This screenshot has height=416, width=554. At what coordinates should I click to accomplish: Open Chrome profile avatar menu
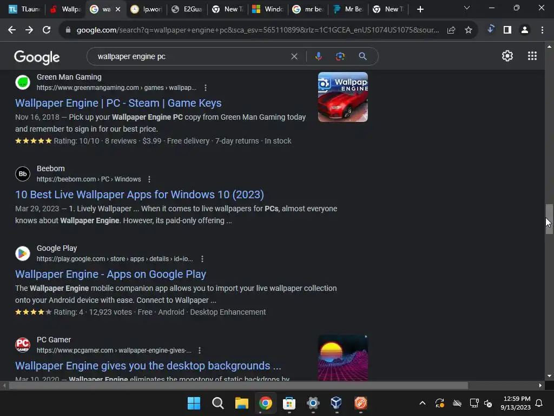525,30
